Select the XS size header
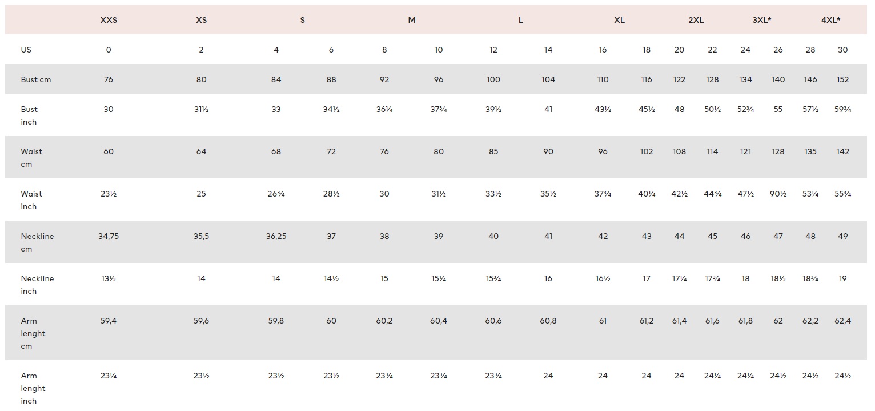 (x=201, y=20)
